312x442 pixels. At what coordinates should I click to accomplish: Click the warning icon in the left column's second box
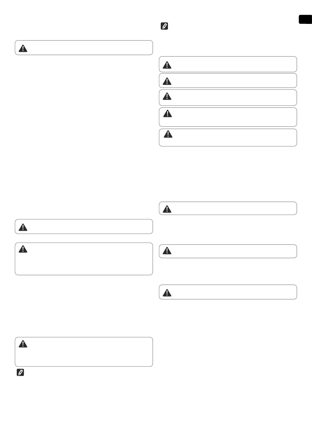pos(23,227)
